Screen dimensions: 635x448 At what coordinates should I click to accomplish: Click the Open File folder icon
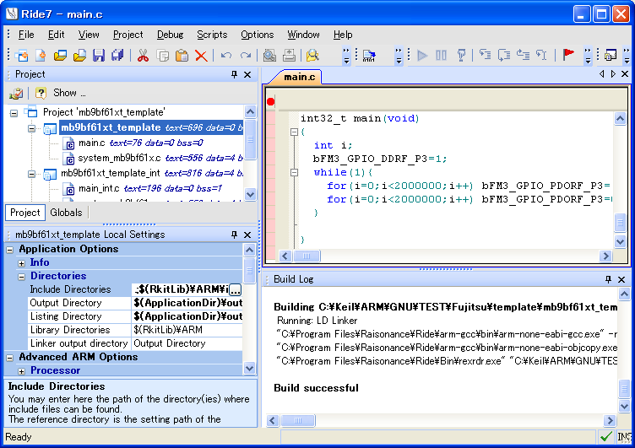tap(79, 55)
